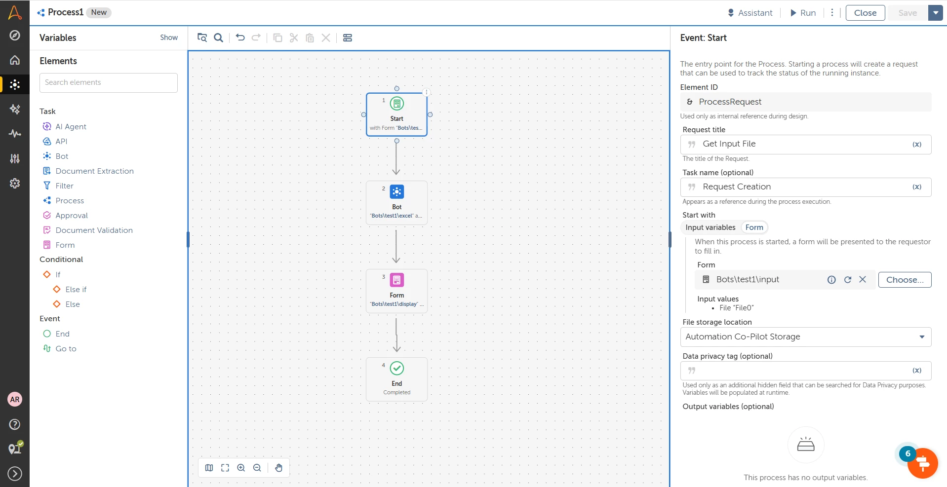Redo the last action
Image resolution: width=947 pixels, height=487 pixels.
coord(256,38)
